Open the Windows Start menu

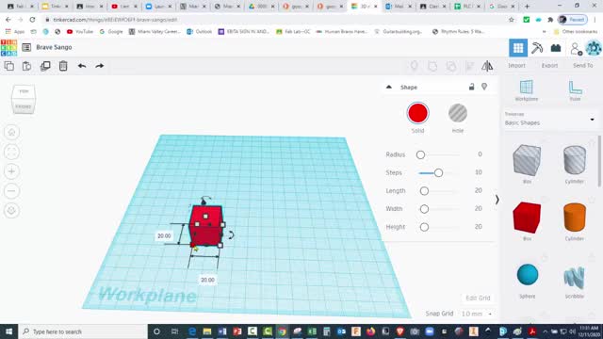pos(8,331)
